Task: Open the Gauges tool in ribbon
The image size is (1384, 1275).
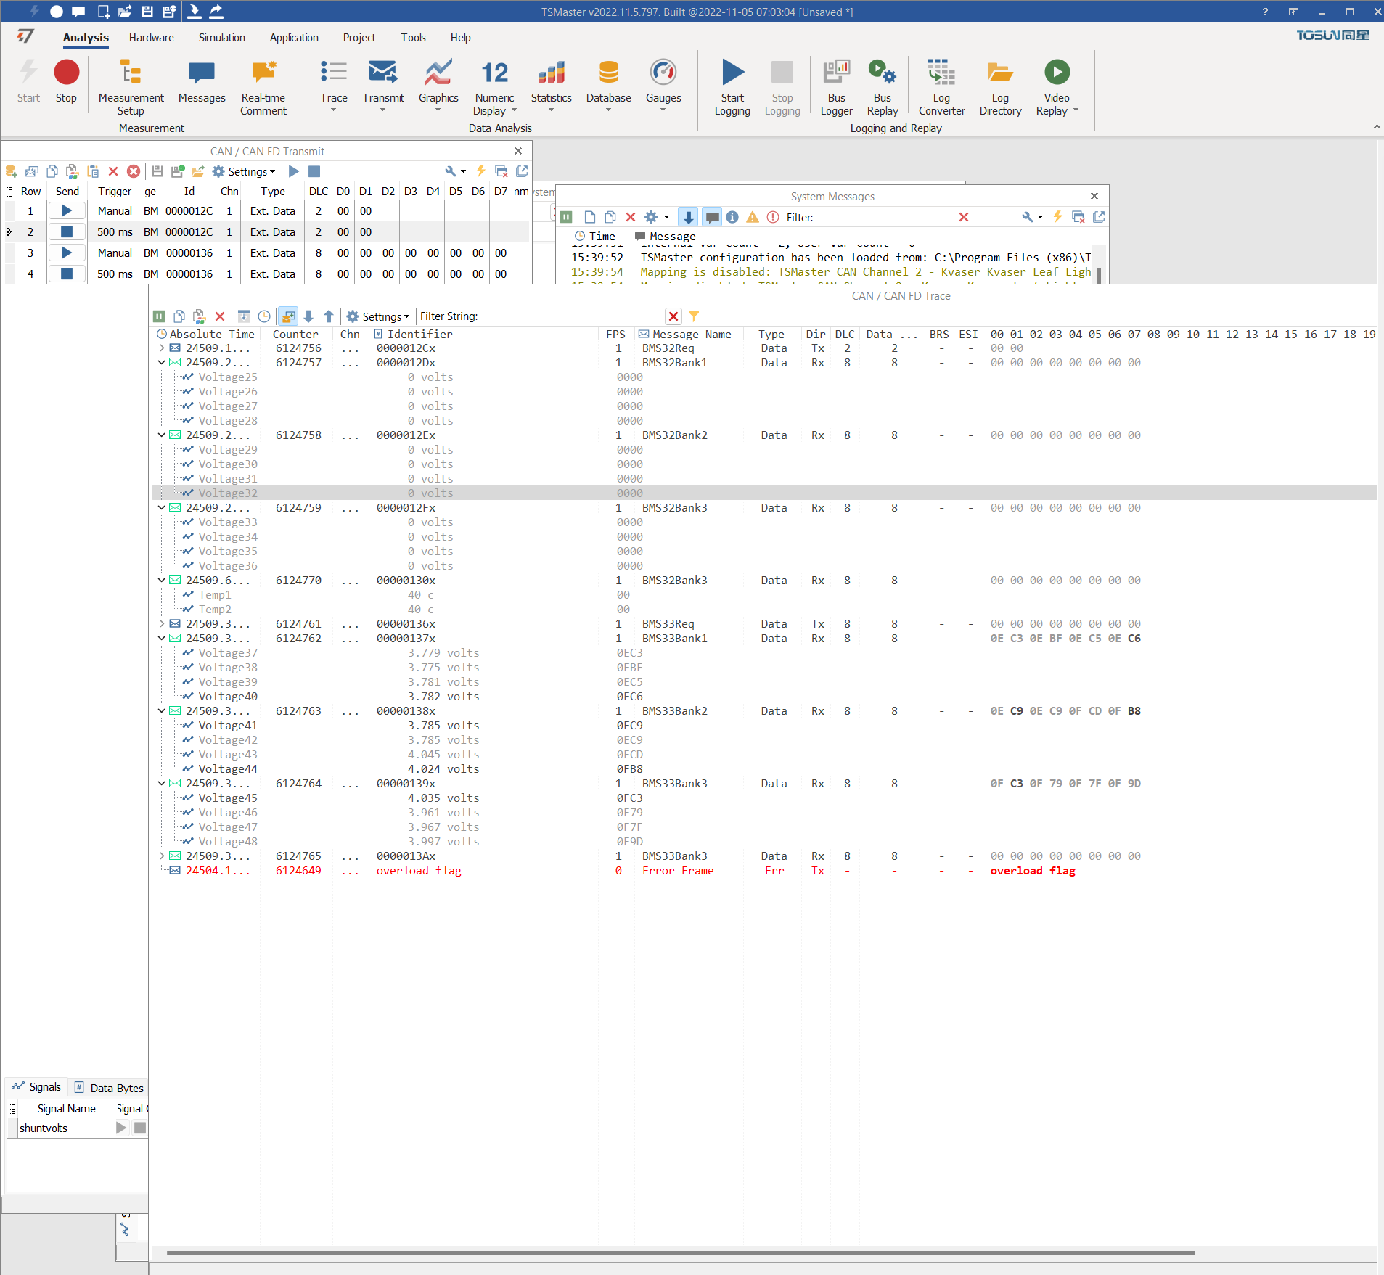Action: point(663,73)
